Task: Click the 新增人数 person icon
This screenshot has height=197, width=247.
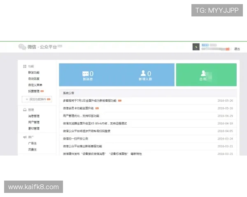Action: pyautogui.click(x=143, y=73)
